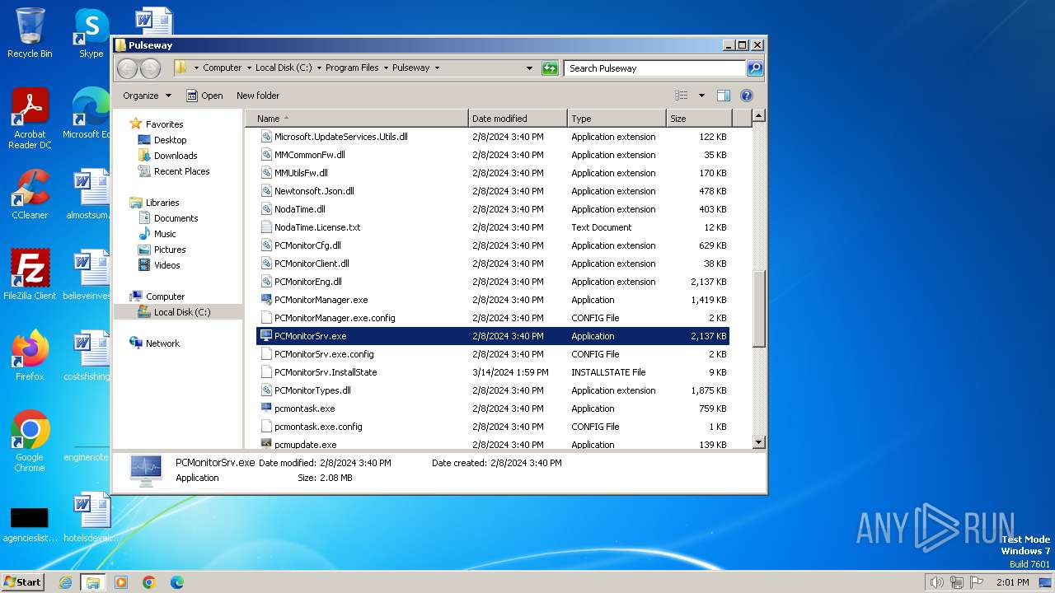Click the volume speaker tray icon
Screen dimensions: 1055x593
pyautogui.click(x=936, y=582)
